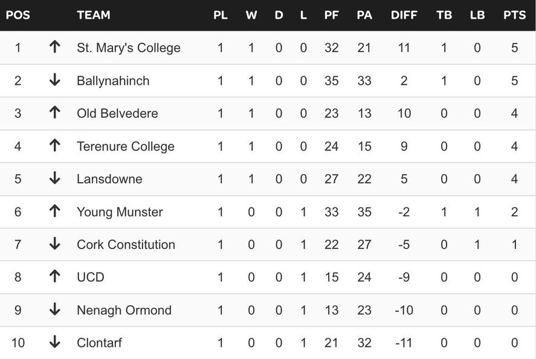
Task: Sort table by the PTS column header
Action: point(514,15)
